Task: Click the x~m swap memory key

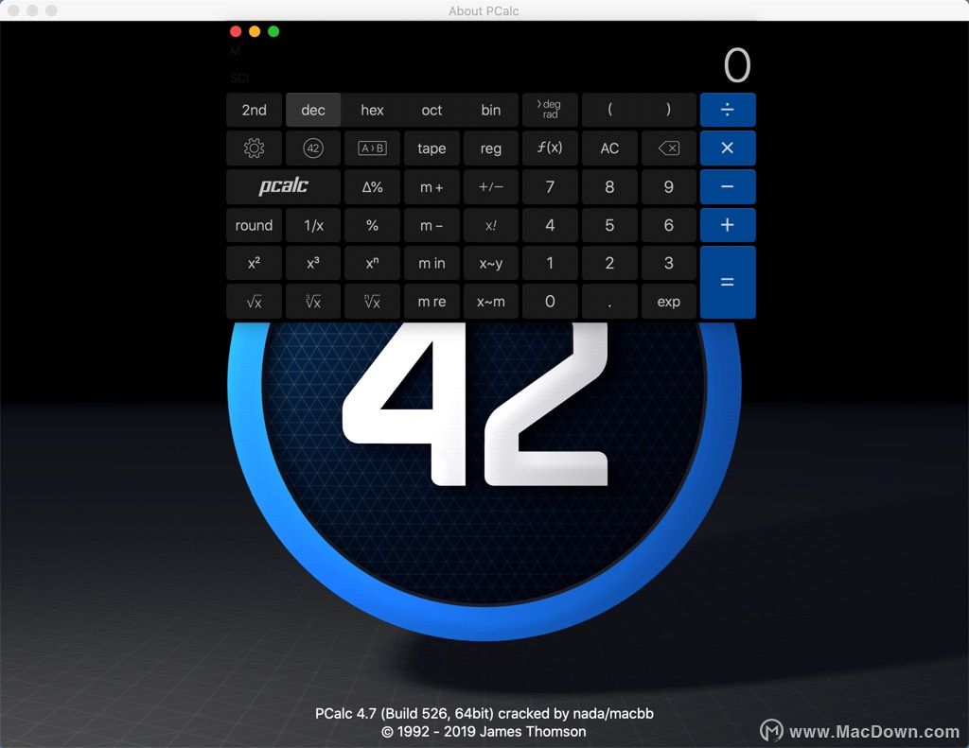Action: pos(491,302)
